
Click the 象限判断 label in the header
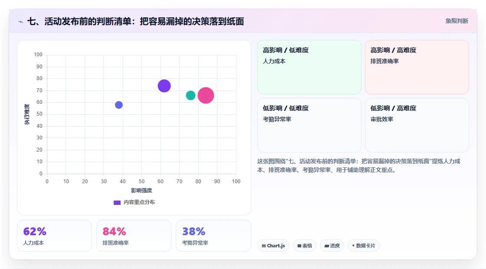[456, 21]
